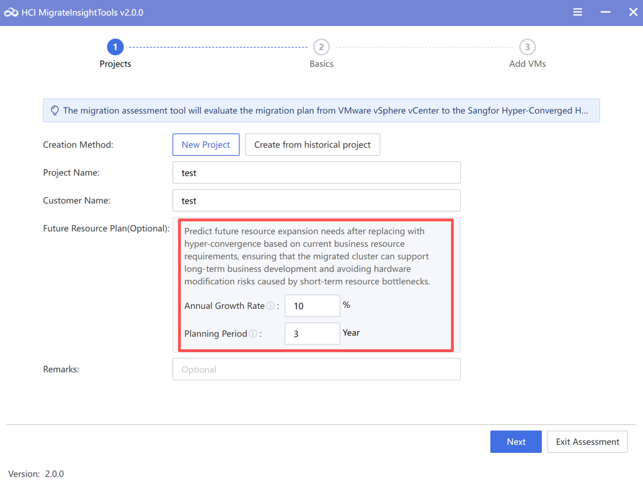Click the info icon beside Planning Period
Screen dimensions: 643x484
point(253,333)
